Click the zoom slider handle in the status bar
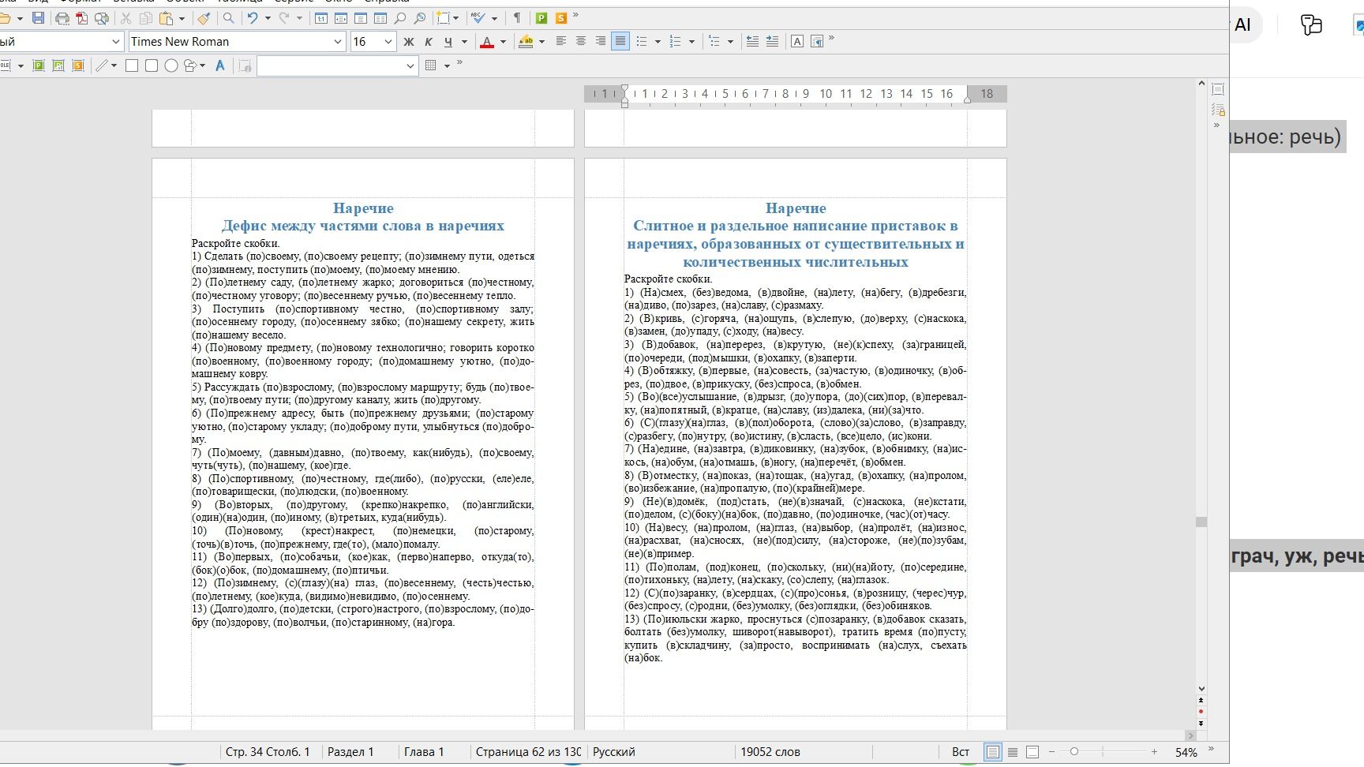Viewport: 1364px width, 767px height. coord(1074,752)
